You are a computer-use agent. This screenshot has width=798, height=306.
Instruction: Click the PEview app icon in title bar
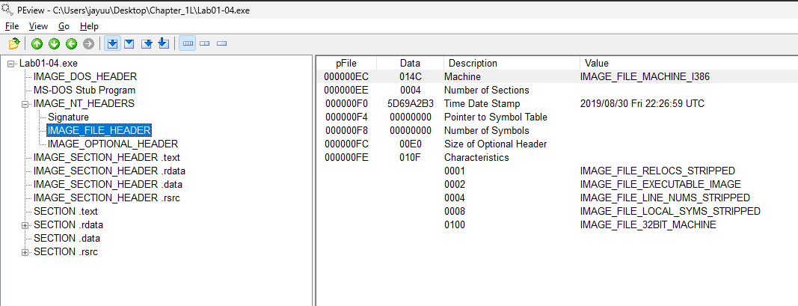coord(7,10)
